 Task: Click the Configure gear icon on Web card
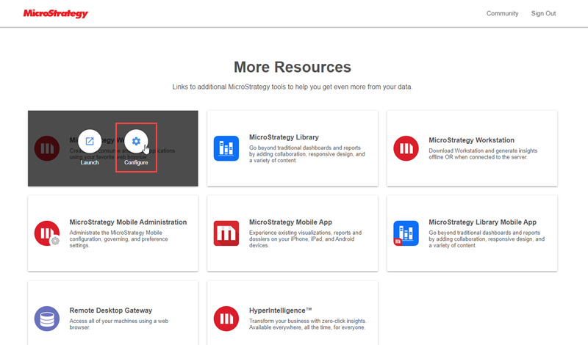pos(136,141)
